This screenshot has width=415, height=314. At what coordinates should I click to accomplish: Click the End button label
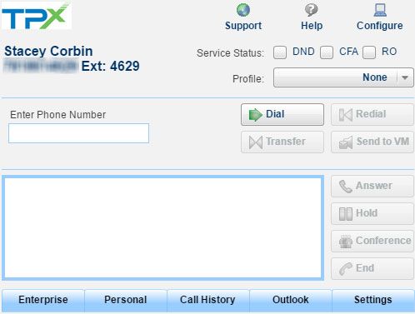[x=365, y=268]
